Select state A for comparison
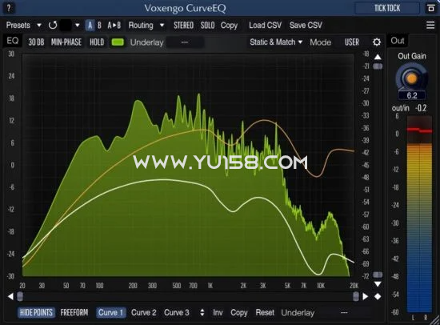440x325 pixels. 90,26
